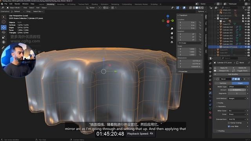This screenshot has height=141, width=251.
Task: Click the viewport zoom magnifier icon
Action: 172,29
